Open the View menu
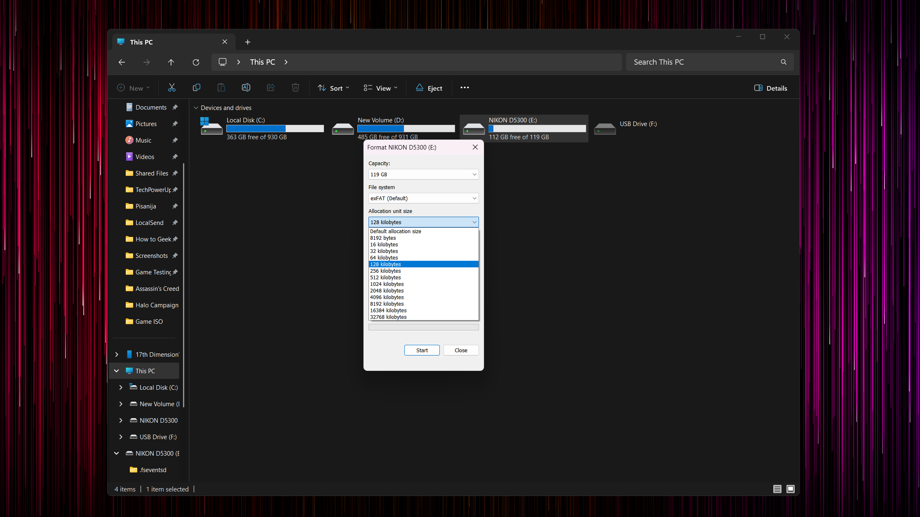The image size is (920, 517). pyautogui.click(x=380, y=88)
